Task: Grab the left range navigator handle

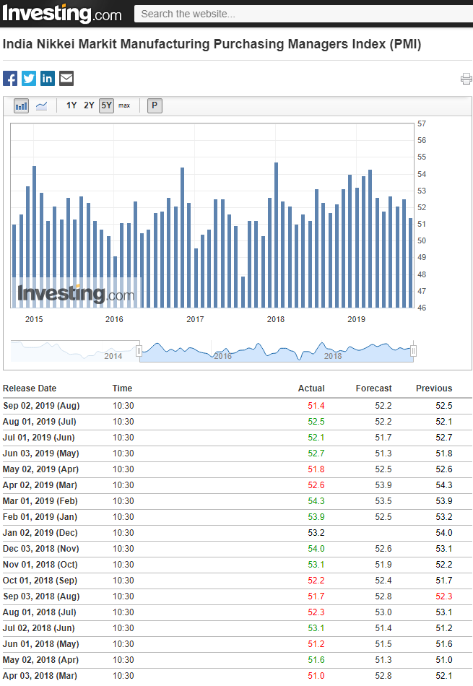Action: 139,351
